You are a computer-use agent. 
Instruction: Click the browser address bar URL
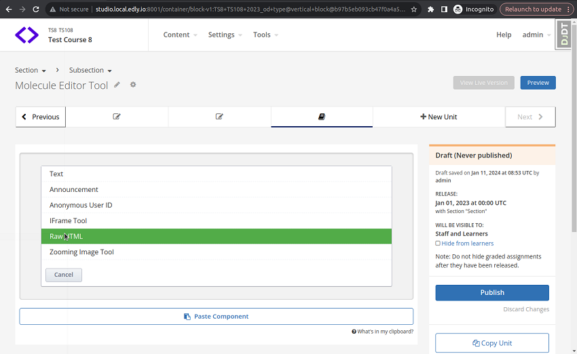(250, 9)
